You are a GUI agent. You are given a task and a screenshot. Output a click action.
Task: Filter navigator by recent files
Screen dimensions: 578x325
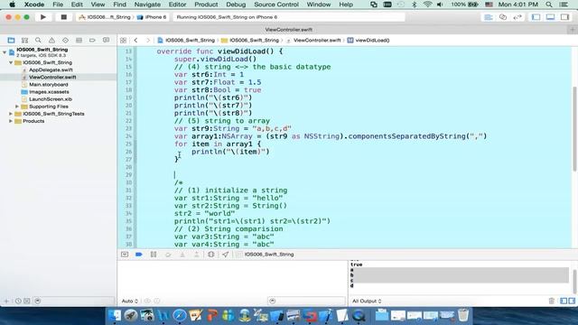pyautogui.click(x=18, y=301)
